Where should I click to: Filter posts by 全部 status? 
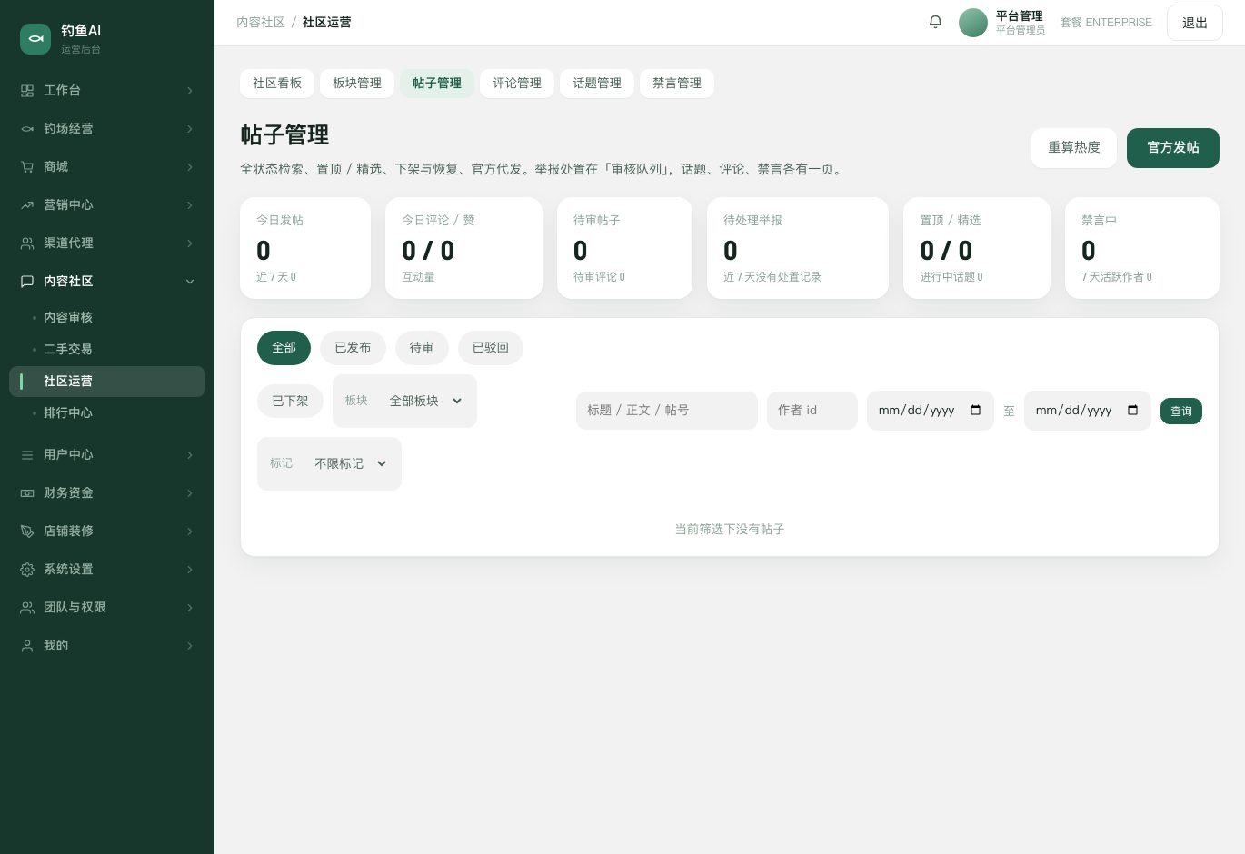click(x=284, y=348)
